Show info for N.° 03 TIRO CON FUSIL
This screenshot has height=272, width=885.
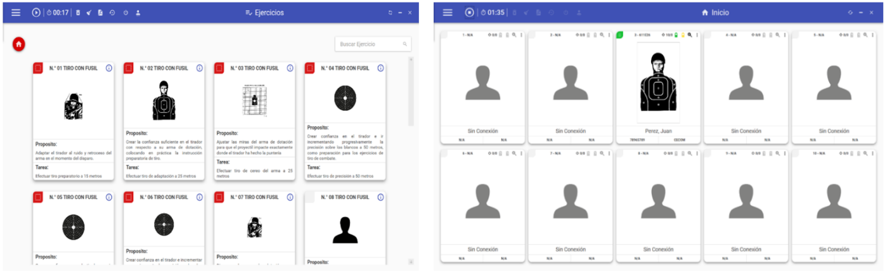(x=290, y=68)
